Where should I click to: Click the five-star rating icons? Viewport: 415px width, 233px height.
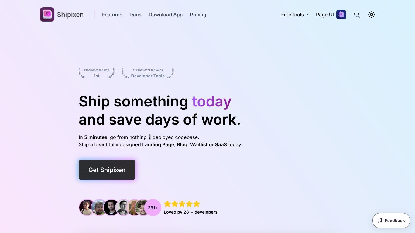(182, 204)
